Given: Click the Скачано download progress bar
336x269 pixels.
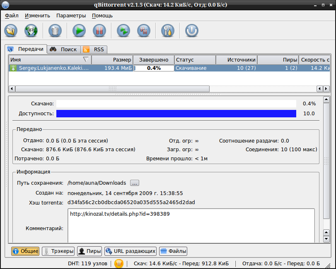Looking at the screenshot, I should click(x=176, y=104).
